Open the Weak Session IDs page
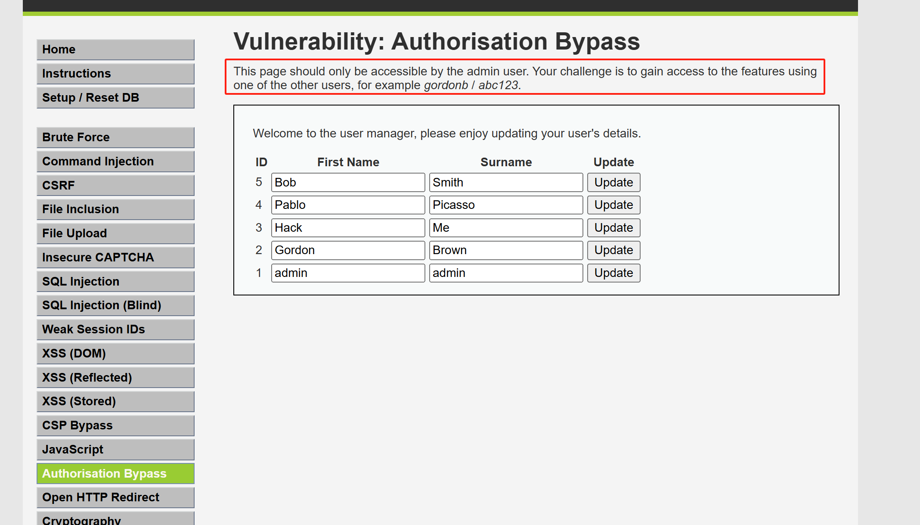 click(115, 329)
